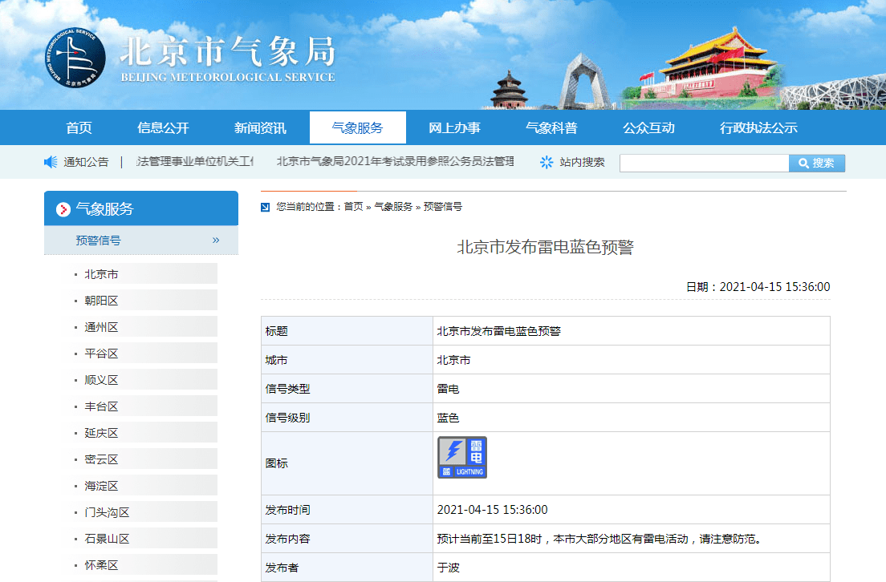Open the 网上办事 navigation menu item
Image resolution: width=886 pixels, height=582 pixels.
pyautogui.click(x=454, y=127)
